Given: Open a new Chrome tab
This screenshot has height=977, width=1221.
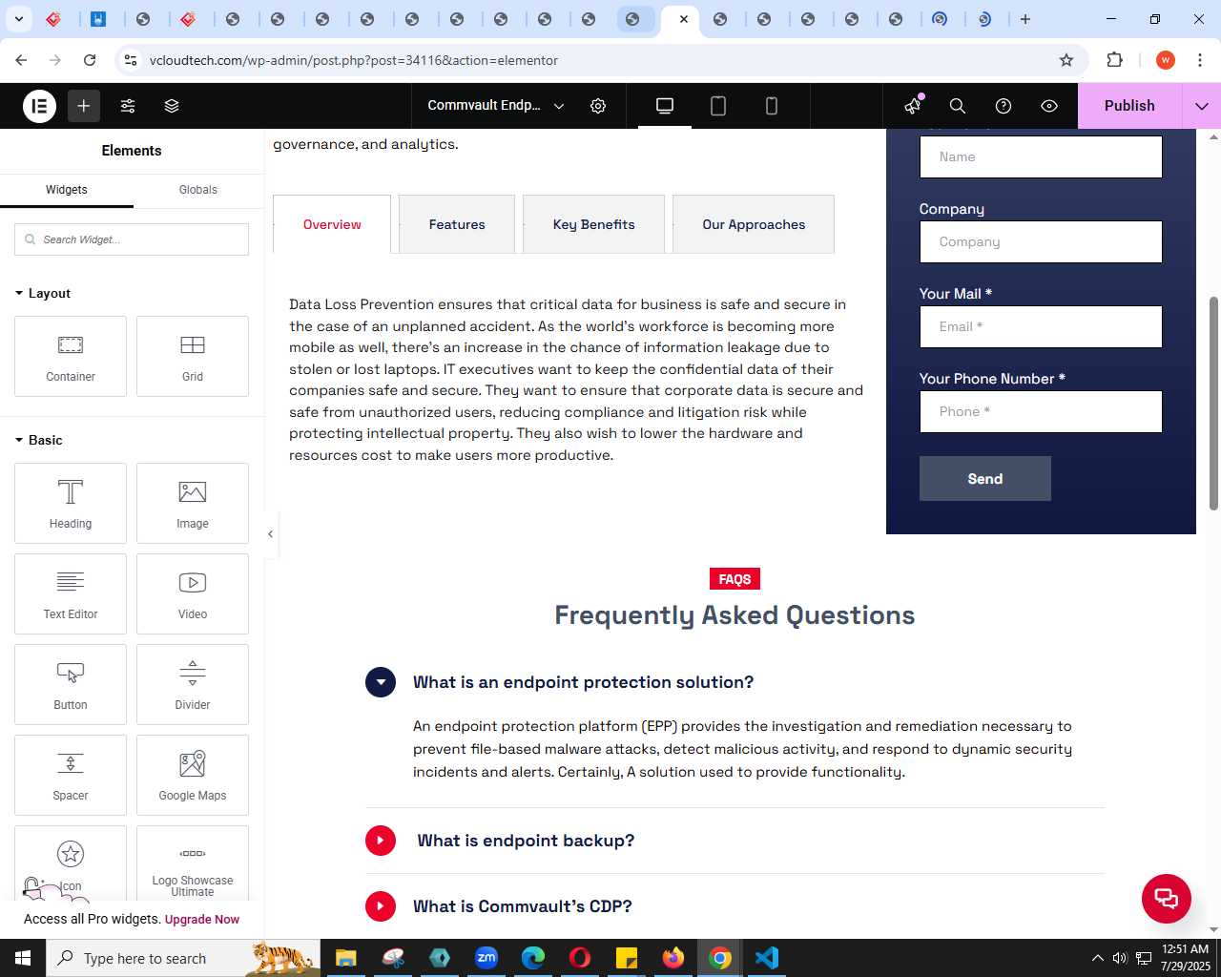Looking at the screenshot, I should [1025, 19].
